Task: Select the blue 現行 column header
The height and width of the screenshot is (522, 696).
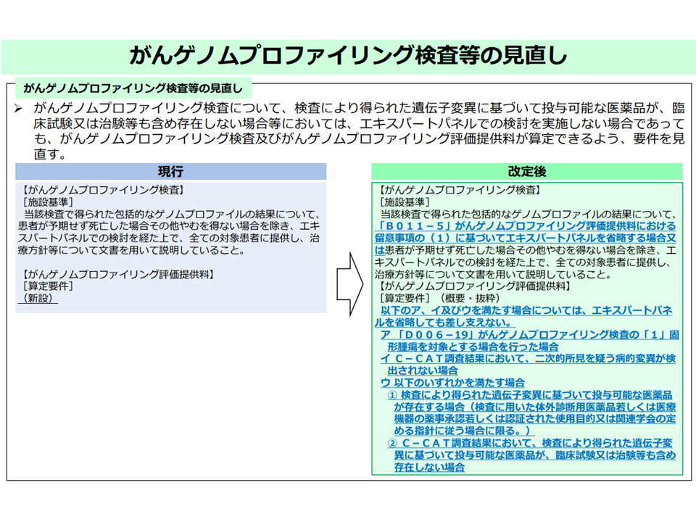Action: coord(171,172)
